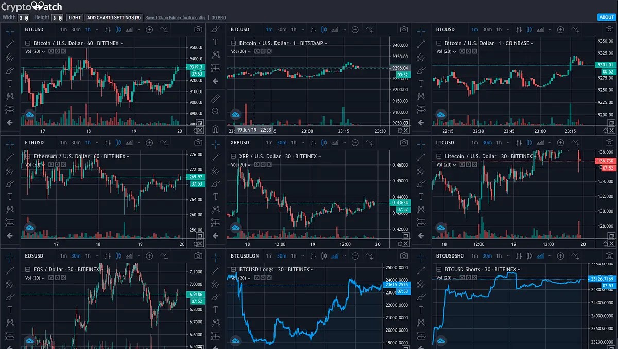Open indicators menu on Coinbase BTCUSD chart
The height and width of the screenshot is (349, 618).
point(575,30)
